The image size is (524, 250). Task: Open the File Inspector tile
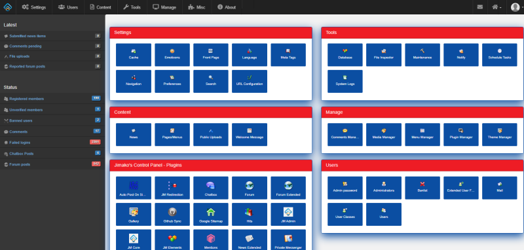[x=384, y=55]
